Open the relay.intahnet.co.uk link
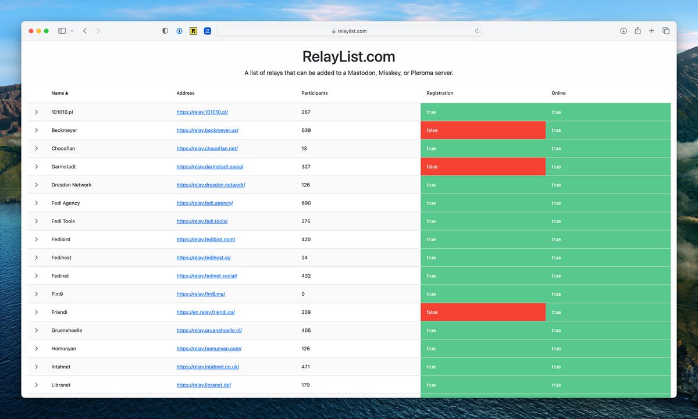 coord(208,367)
